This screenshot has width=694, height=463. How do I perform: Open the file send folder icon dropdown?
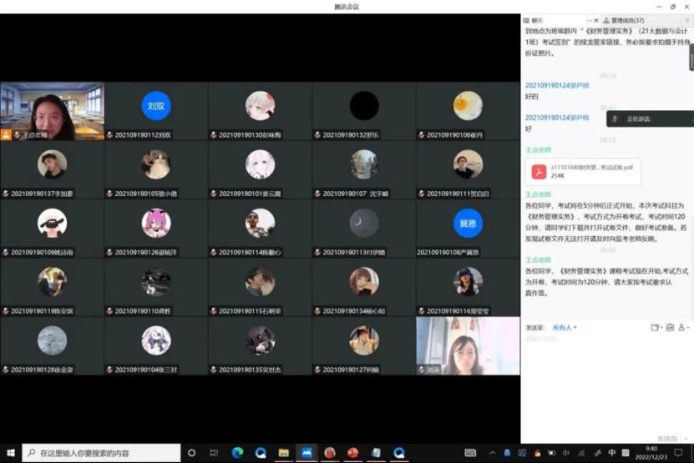point(657,328)
